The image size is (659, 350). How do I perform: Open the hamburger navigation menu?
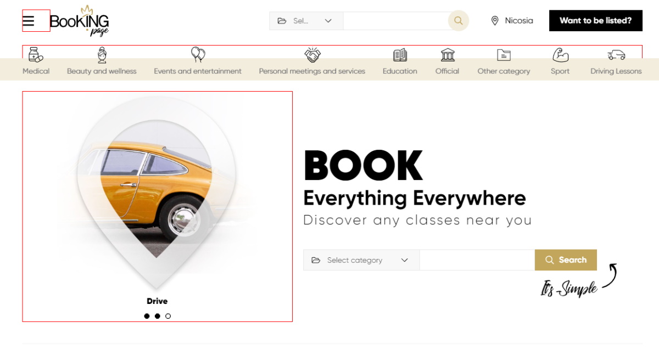point(29,21)
